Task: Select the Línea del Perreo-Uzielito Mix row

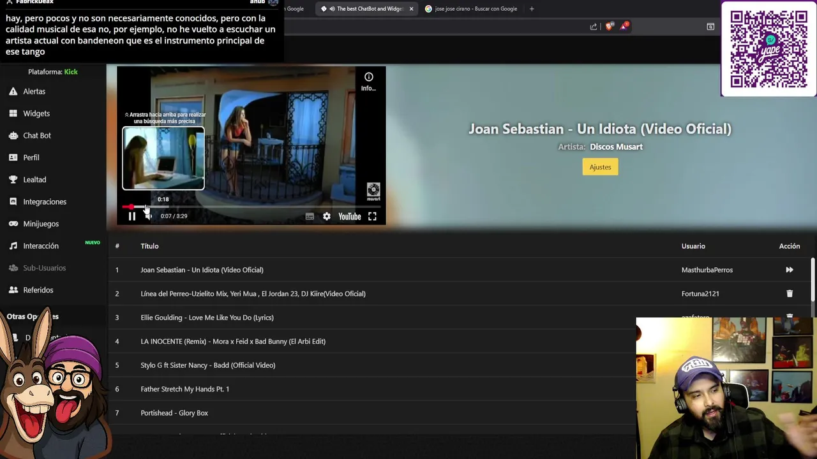Action: [460, 294]
